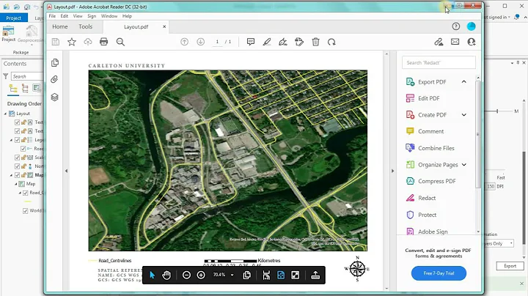The width and height of the screenshot is (528, 296).
Task: Toggle visibility of the Map Frame element
Action: [17, 175]
